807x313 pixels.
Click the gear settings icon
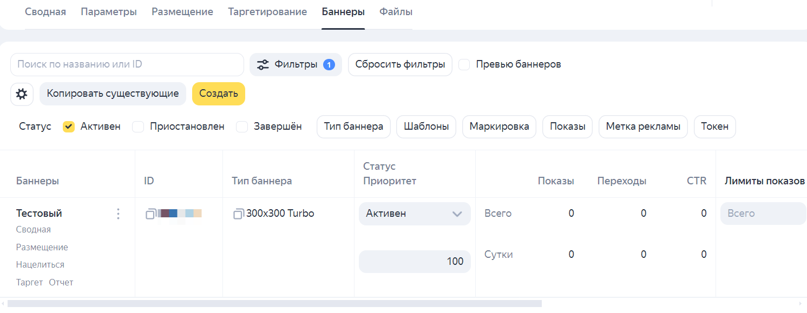(x=22, y=94)
